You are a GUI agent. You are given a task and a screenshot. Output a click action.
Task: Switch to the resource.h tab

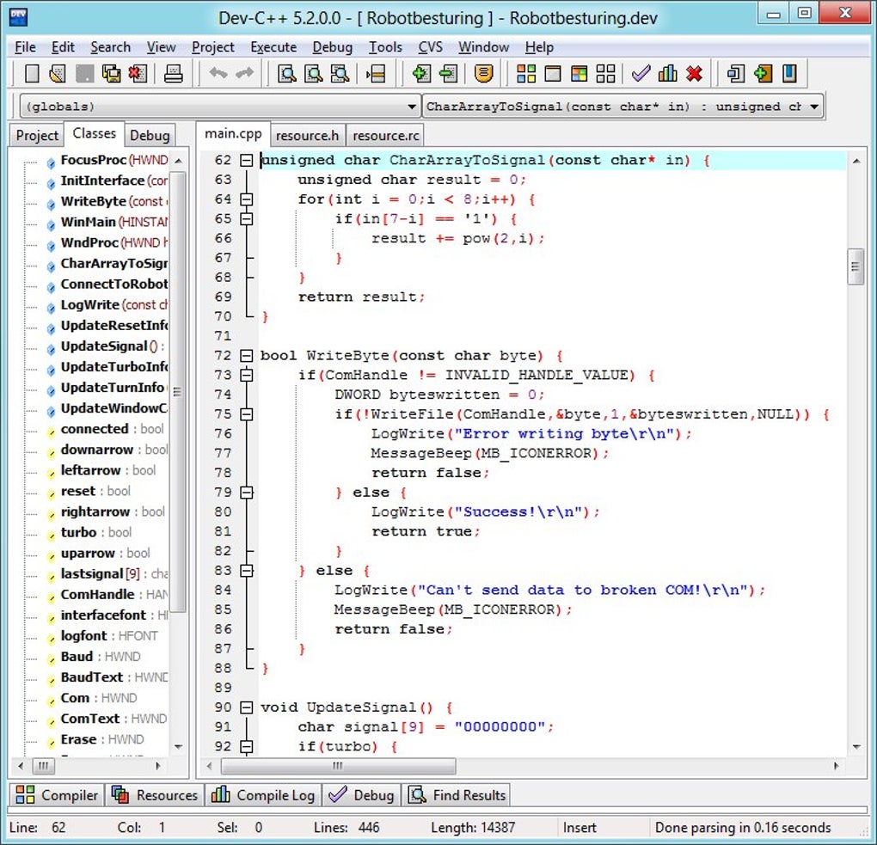click(307, 135)
